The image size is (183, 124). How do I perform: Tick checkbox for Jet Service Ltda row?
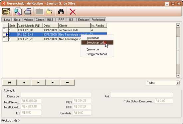pyautogui.click(x=4, y=30)
